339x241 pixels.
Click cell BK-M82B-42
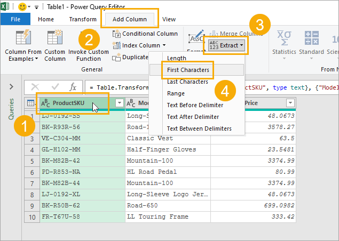point(82,160)
